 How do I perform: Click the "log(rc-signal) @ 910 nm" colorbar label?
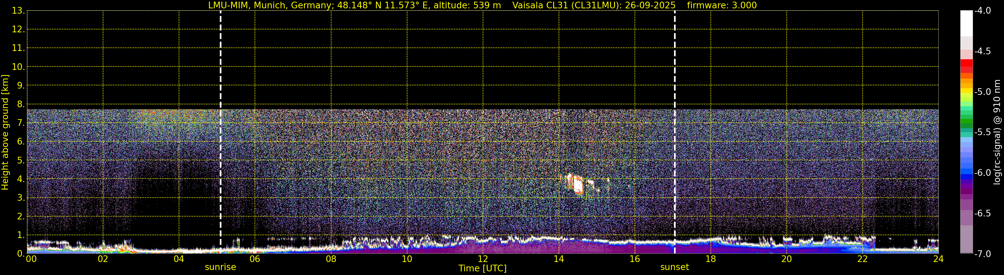(997, 133)
